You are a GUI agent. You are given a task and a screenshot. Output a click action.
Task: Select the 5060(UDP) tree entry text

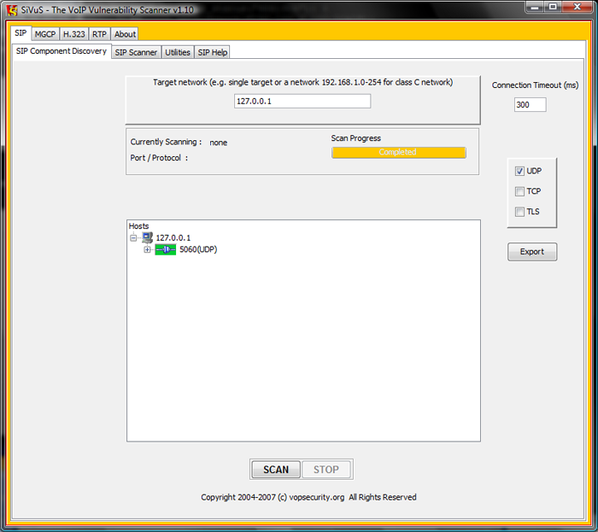(x=198, y=249)
